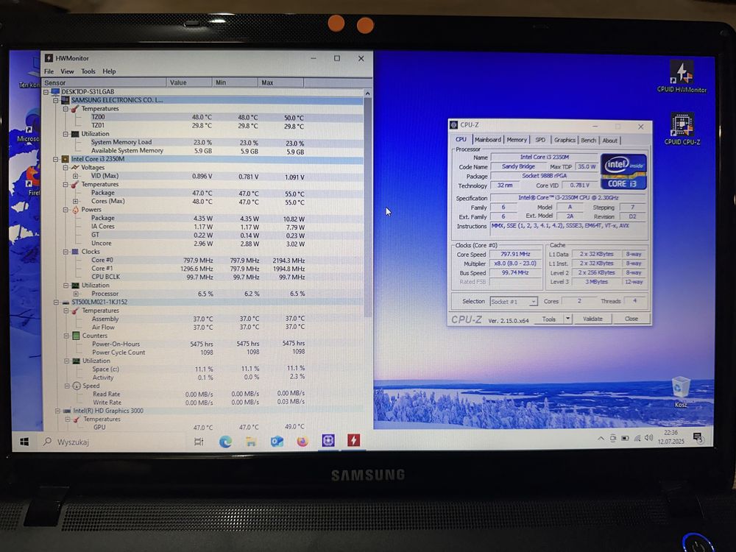736x552 pixels.
Task: Open the CPUID CPU-Z desktop shortcut
Action: [682, 128]
